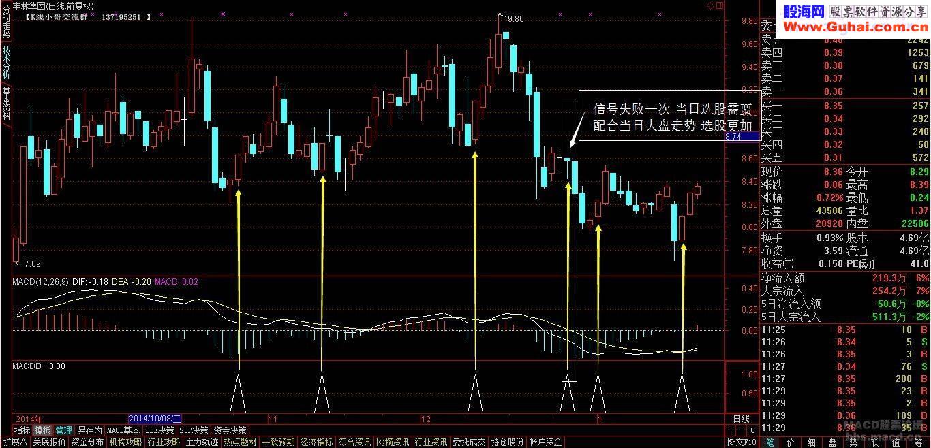The width and height of the screenshot is (931, 448).
Task: Click the 换手 0.93% value
Action: click(829, 238)
